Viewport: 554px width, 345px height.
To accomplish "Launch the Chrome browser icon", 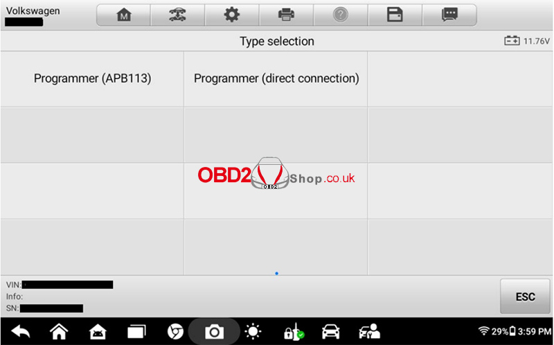I will pyautogui.click(x=175, y=332).
